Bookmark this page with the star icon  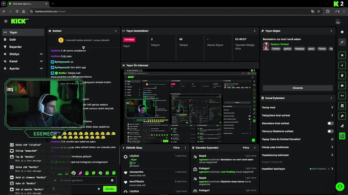click(319, 11)
